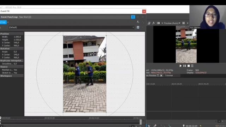226x127 pixels.
Task: Save preset with the floppy disk icon
Action: click(138, 28)
